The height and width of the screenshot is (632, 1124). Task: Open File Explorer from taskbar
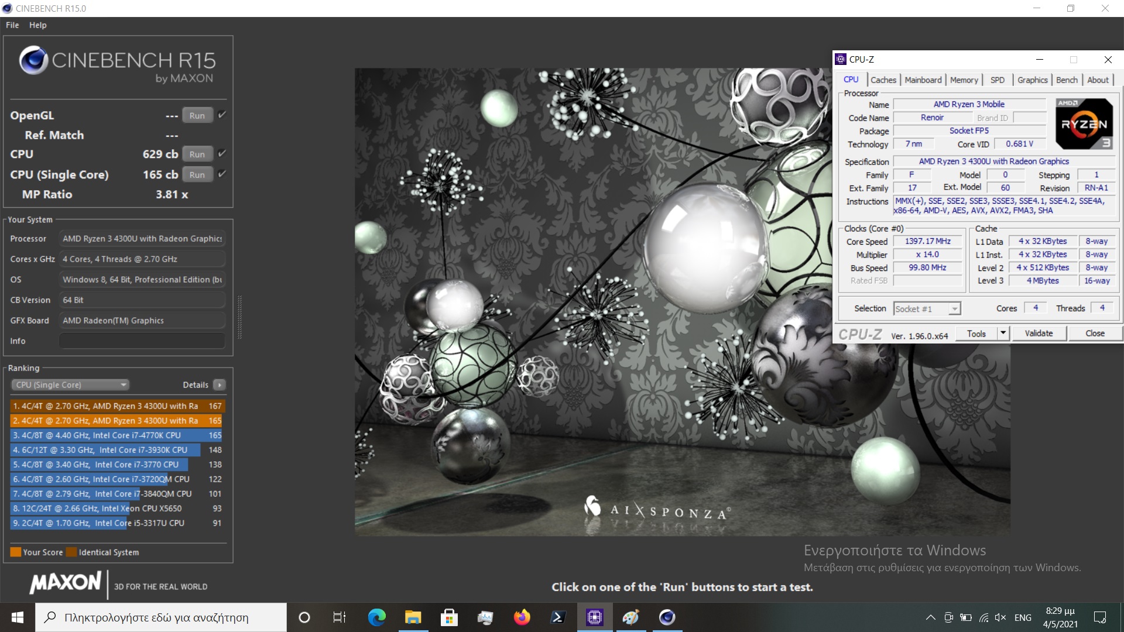[x=413, y=617]
